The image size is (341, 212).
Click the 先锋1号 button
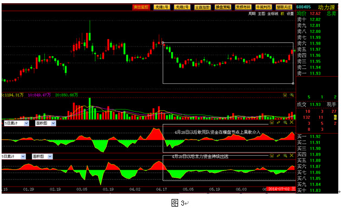162,7
